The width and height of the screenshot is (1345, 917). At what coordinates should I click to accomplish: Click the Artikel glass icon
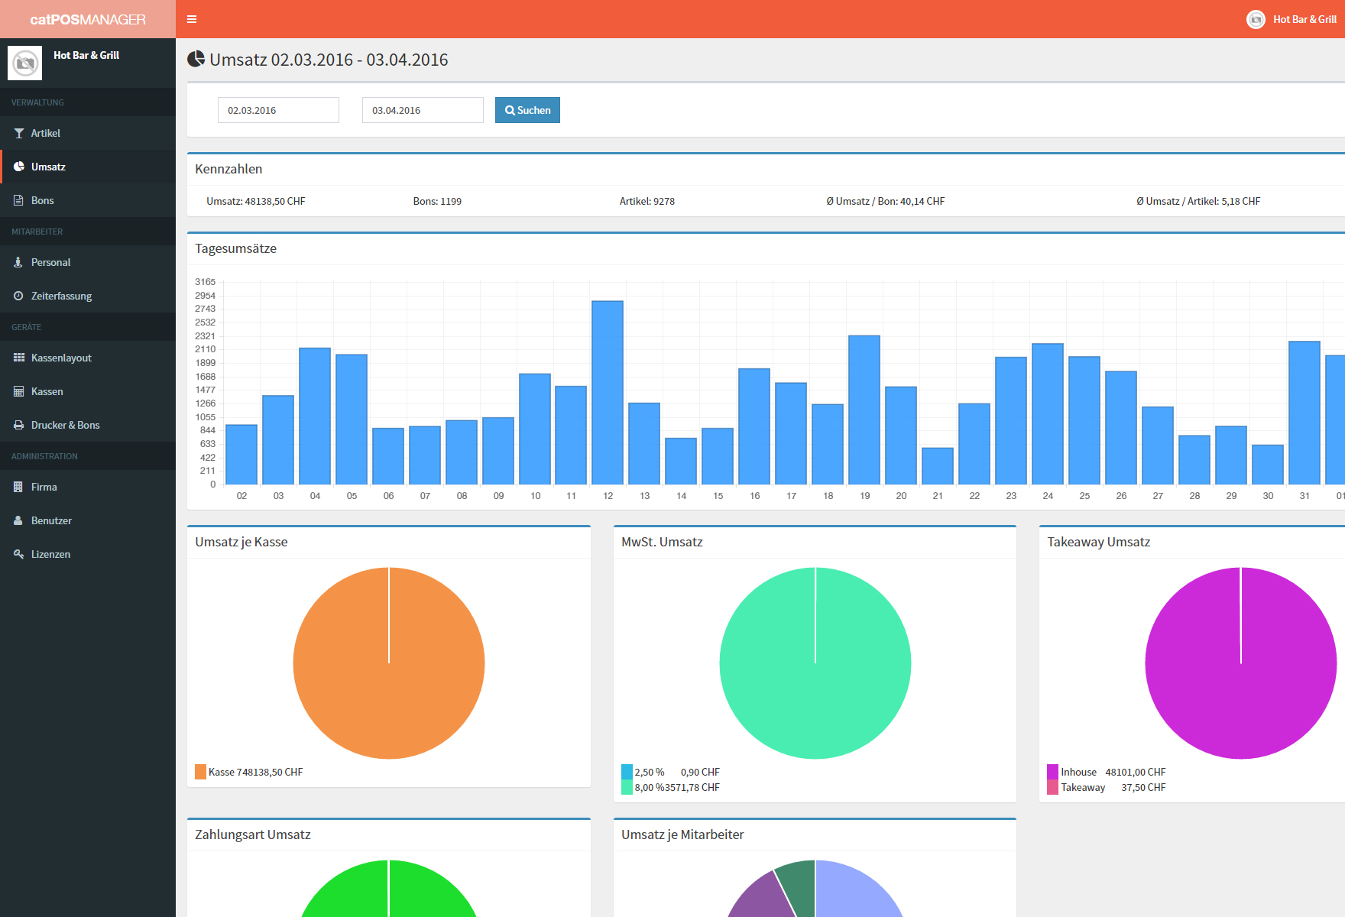coord(19,133)
